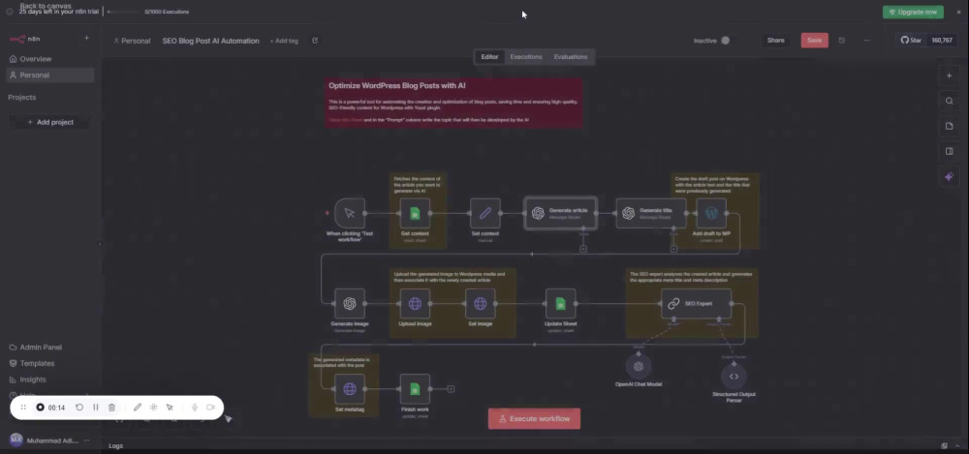Switch to the Executions tab

point(526,57)
